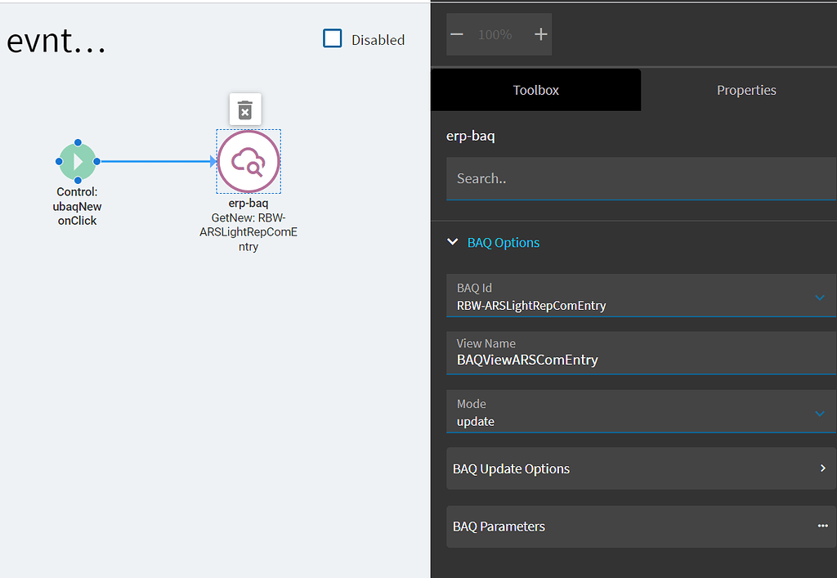
Task: Open the BAQ Id dropdown
Action: (819, 298)
